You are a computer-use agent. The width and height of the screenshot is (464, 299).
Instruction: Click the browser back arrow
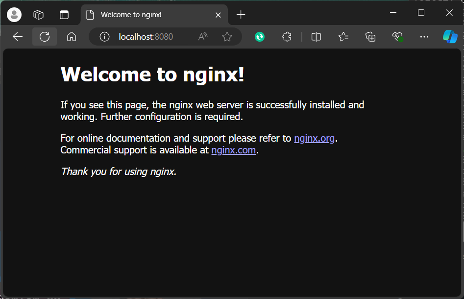tap(18, 37)
